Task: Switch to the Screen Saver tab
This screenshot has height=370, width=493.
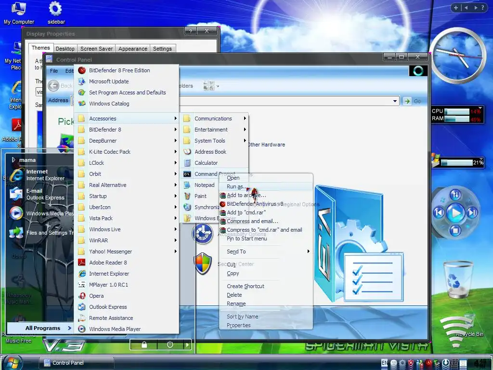Action: pyautogui.click(x=96, y=49)
